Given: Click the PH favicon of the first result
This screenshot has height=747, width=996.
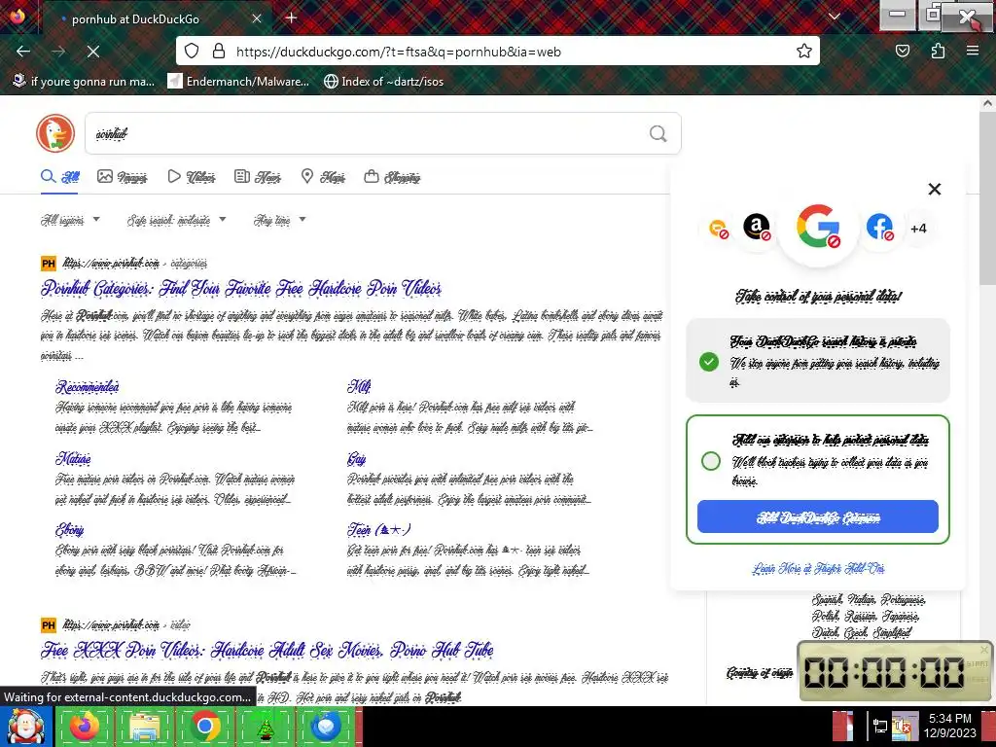Looking at the screenshot, I should tap(49, 264).
